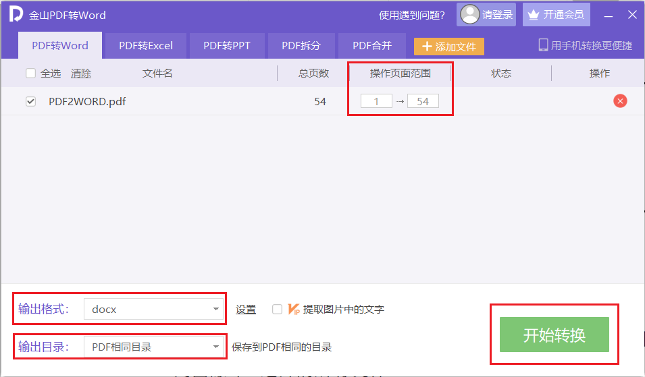Click the 请登录 login text
Screen dimensions: 645x377
(x=497, y=15)
